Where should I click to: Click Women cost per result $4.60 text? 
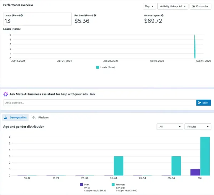click(x=127, y=190)
